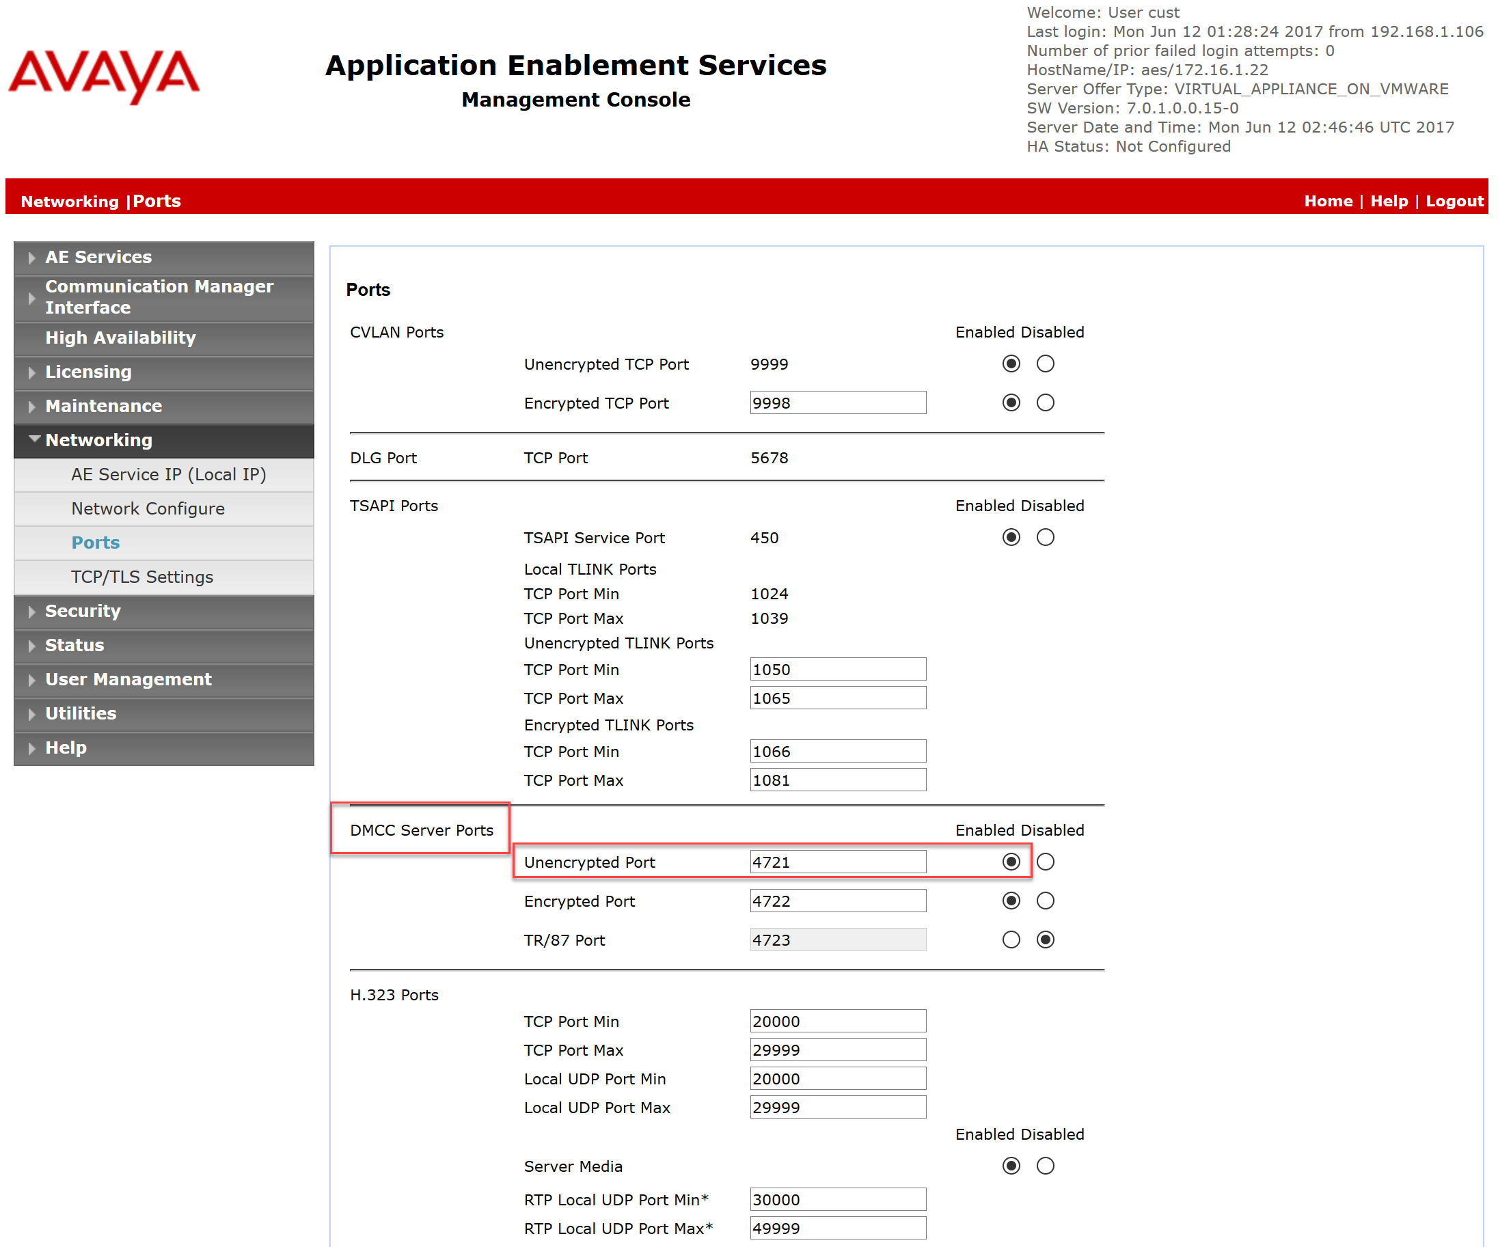1498x1247 pixels.
Task: Click Networking in the breadcrumb
Action: click(x=70, y=202)
